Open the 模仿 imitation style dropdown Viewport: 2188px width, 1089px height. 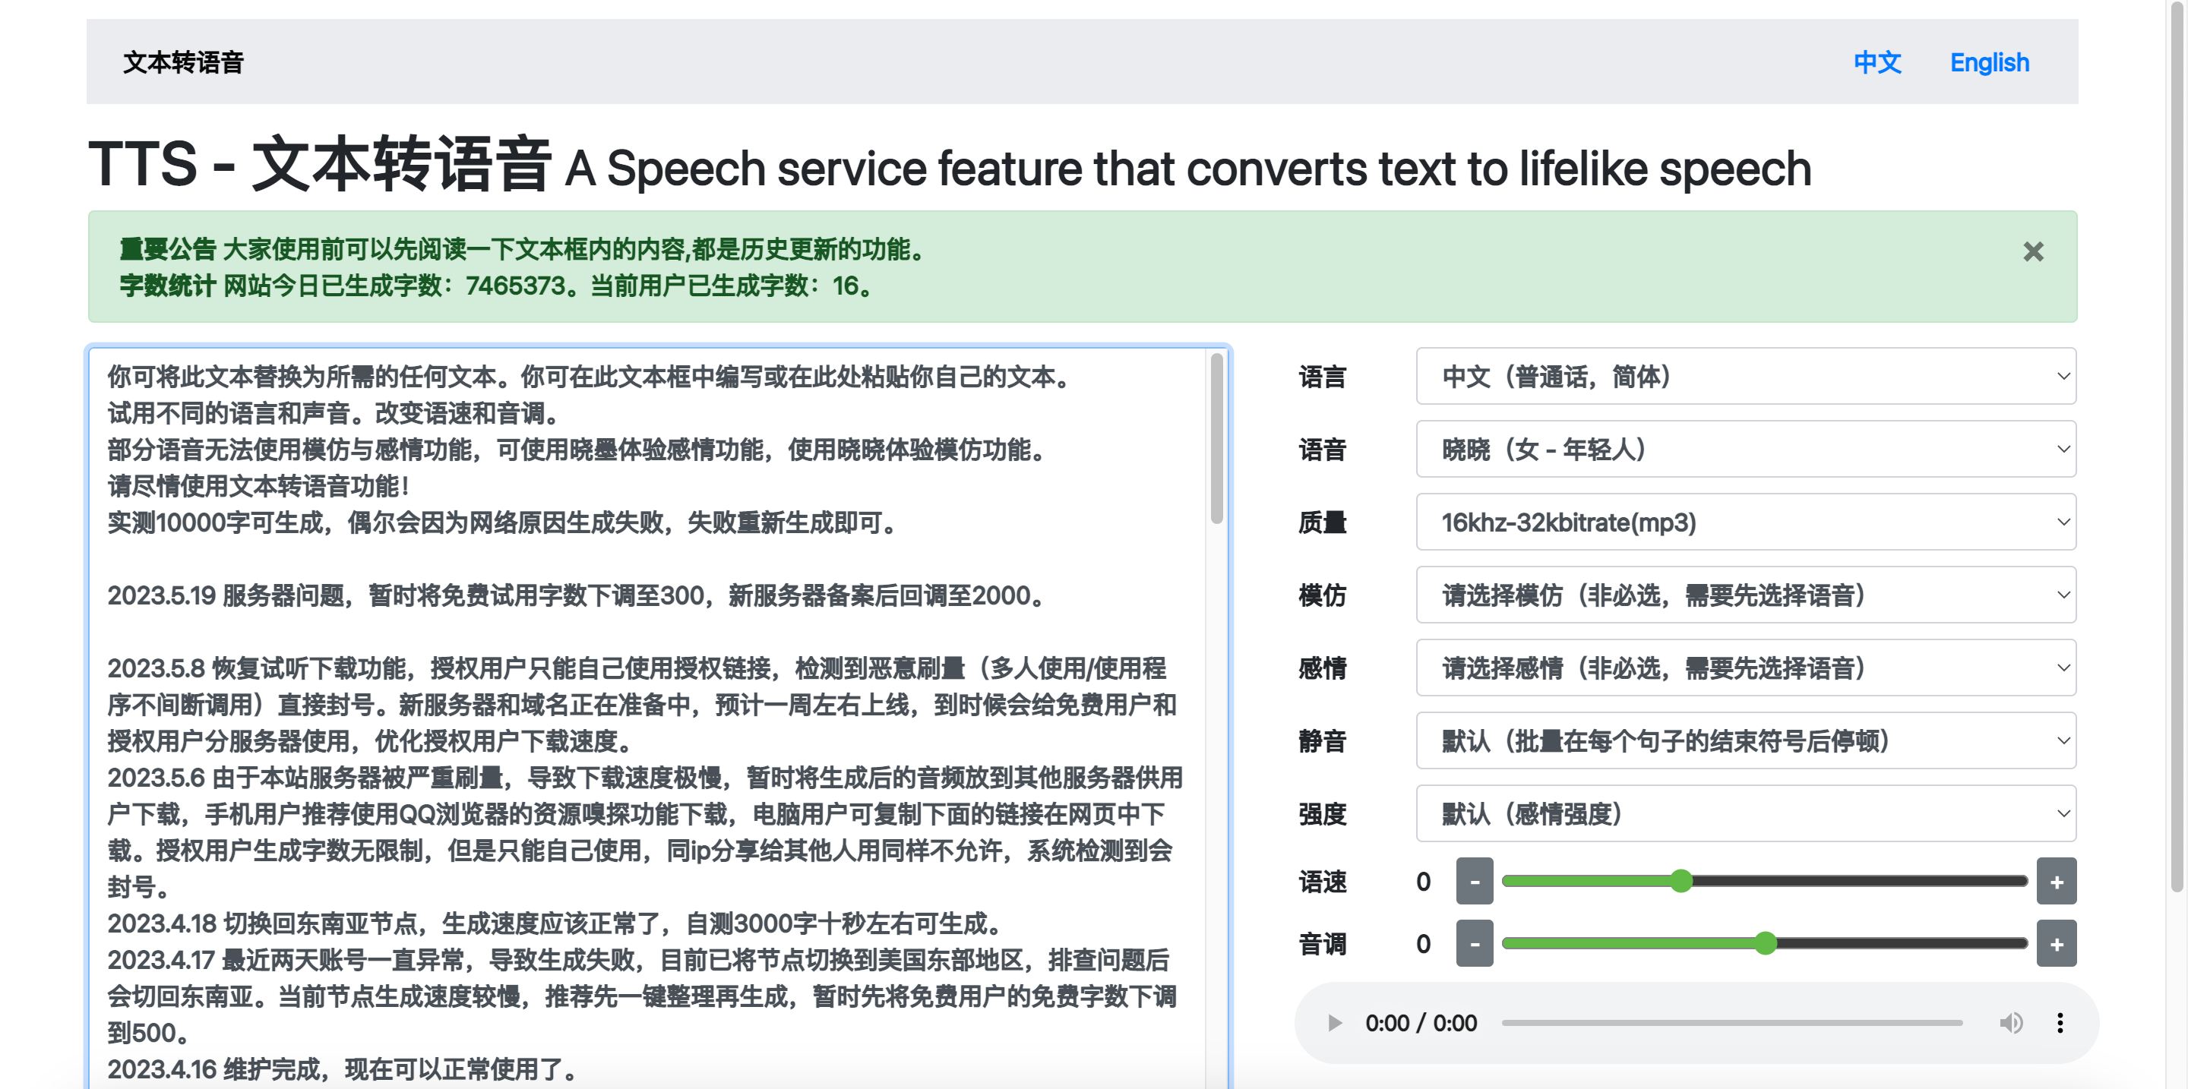tap(1746, 595)
